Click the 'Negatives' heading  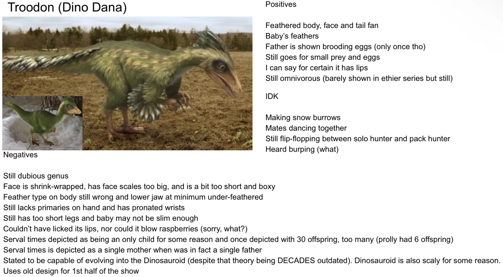click(x=21, y=155)
